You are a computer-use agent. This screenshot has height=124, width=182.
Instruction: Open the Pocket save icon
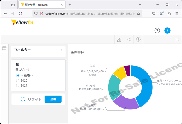pos(154,14)
